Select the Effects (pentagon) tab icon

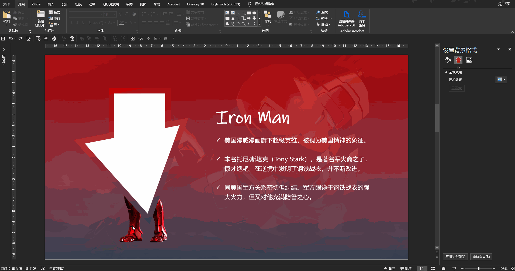[x=458, y=60]
